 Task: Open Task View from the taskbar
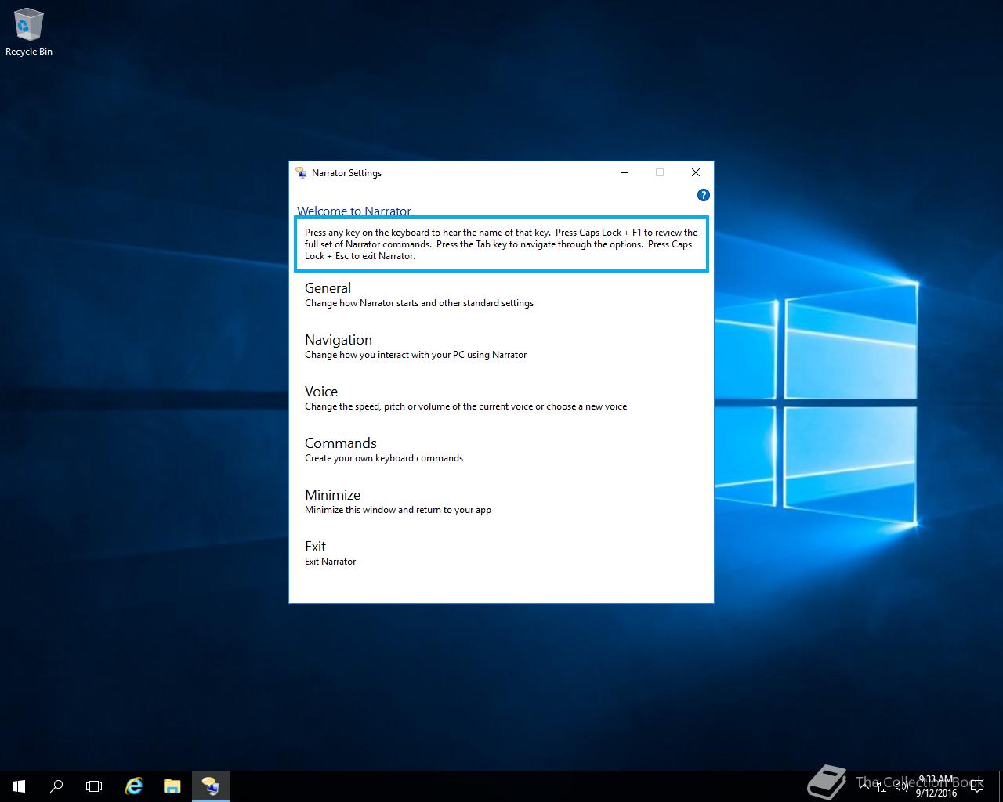(x=94, y=786)
